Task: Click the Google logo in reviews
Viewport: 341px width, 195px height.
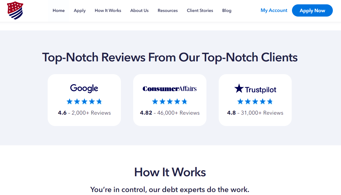Action: [x=84, y=88]
